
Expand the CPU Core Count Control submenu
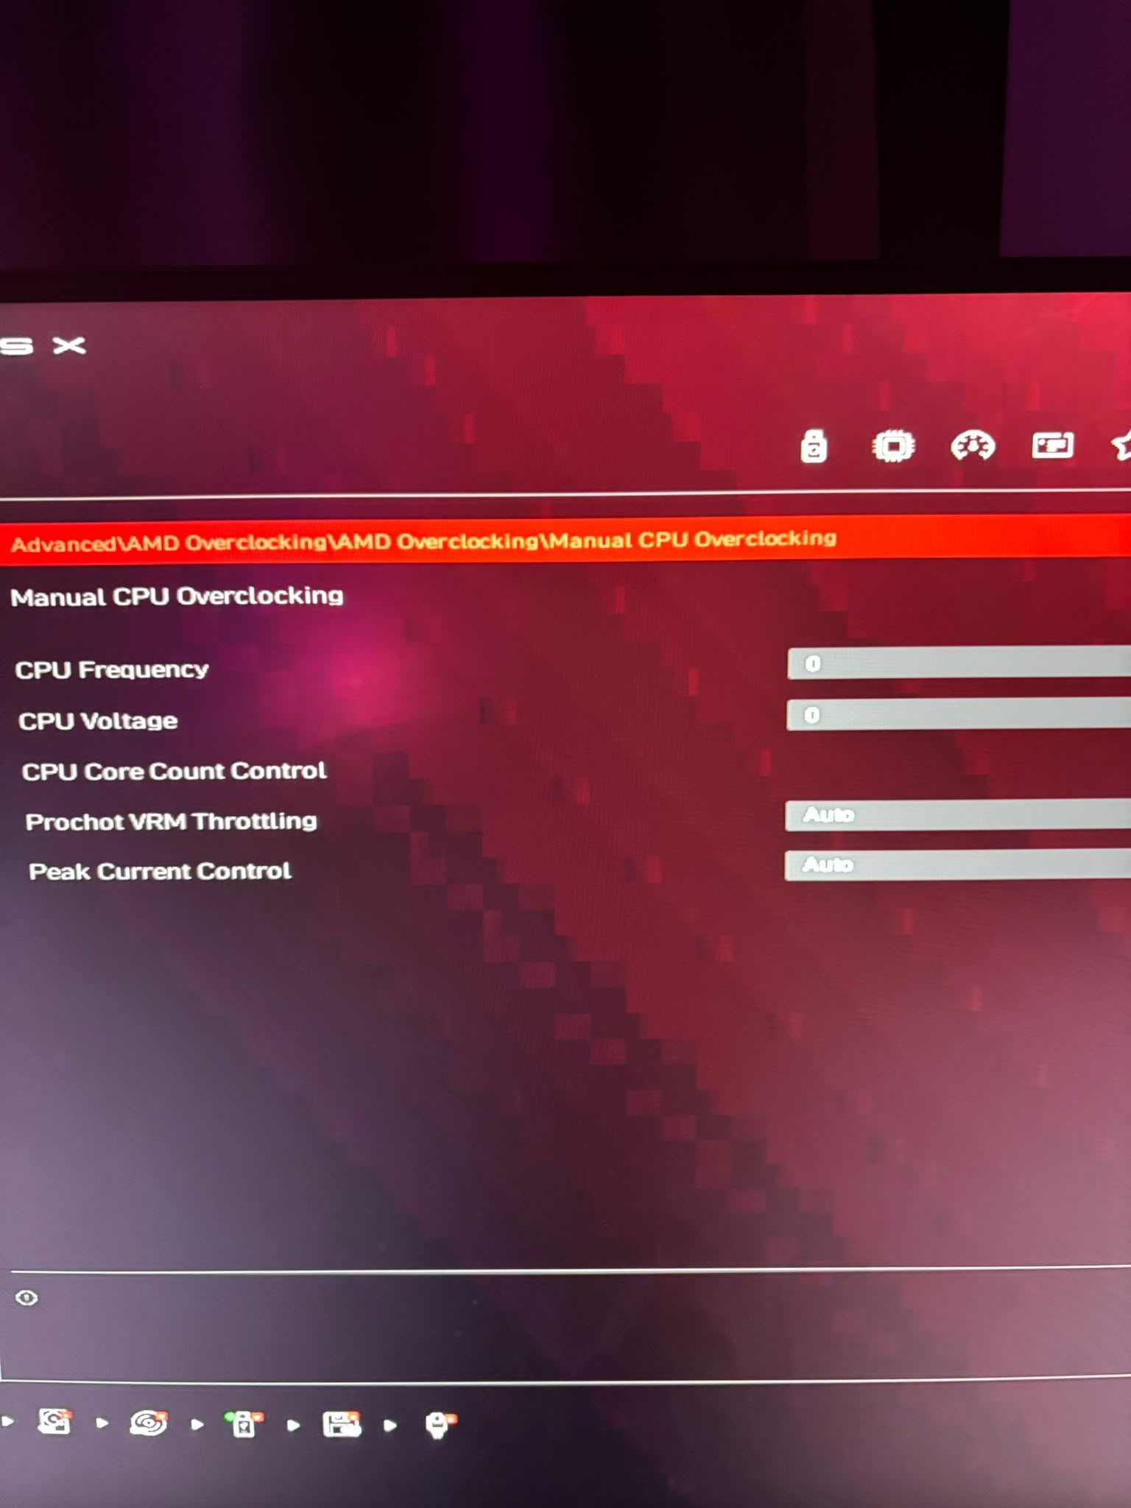coord(174,771)
